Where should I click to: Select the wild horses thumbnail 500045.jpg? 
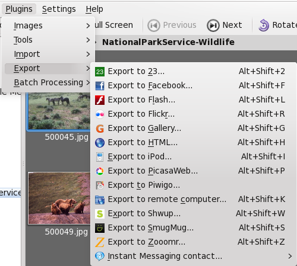(59, 111)
